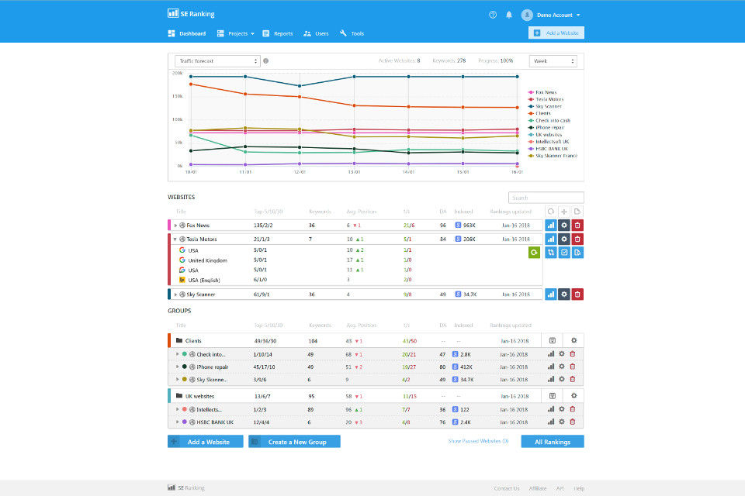Delete Tesla Motors using red trash icon
The height and width of the screenshot is (496, 745).
tap(577, 239)
